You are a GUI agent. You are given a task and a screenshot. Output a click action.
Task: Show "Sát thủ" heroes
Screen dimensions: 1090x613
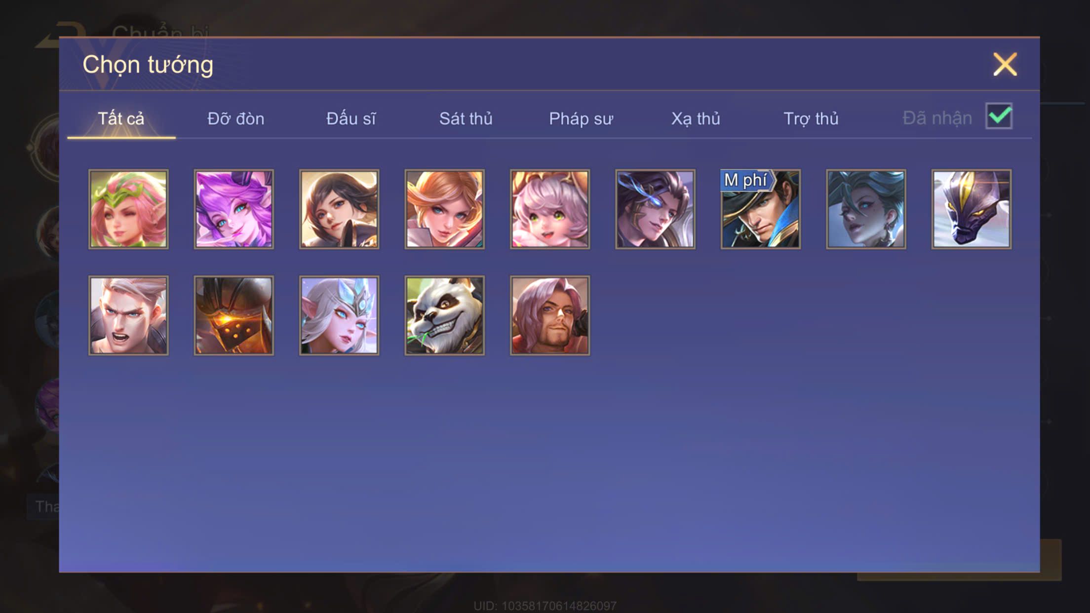(x=466, y=119)
